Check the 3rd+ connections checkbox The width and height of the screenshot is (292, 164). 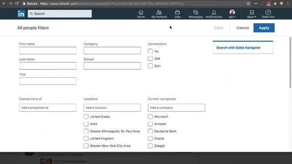point(150,66)
